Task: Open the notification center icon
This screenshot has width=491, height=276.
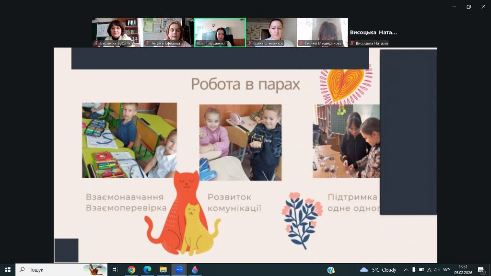Action: [x=481, y=270]
